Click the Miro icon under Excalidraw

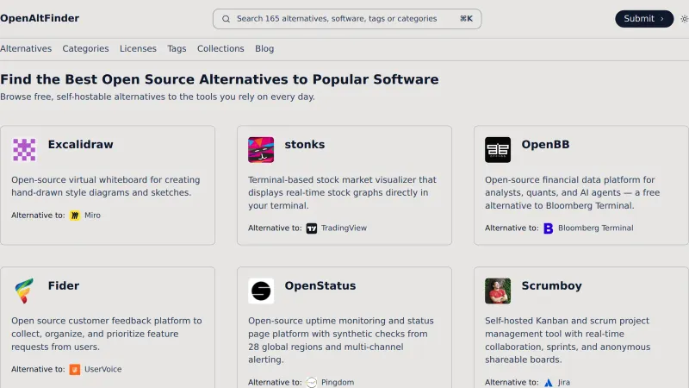(x=75, y=216)
